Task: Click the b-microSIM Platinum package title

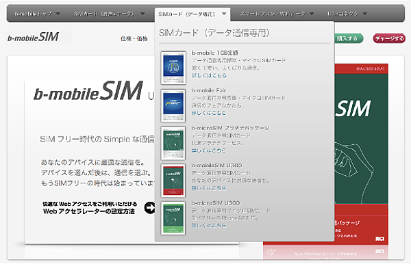Action: click(x=230, y=128)
